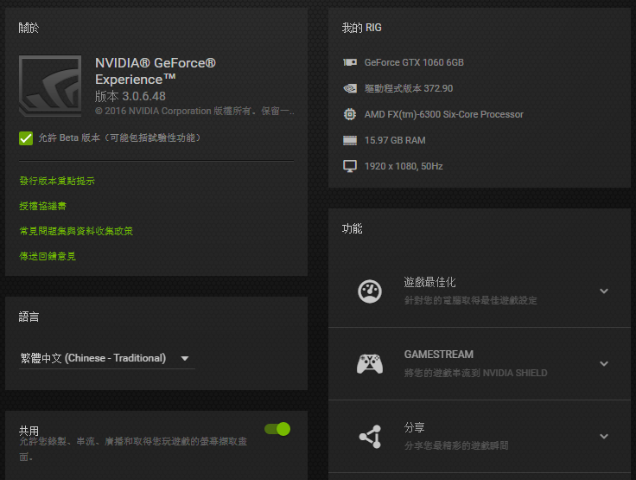Click the share nodes icon for 分享
This screenshot has width=636, height=480.
pyautogui.click(x=370, y=437)
